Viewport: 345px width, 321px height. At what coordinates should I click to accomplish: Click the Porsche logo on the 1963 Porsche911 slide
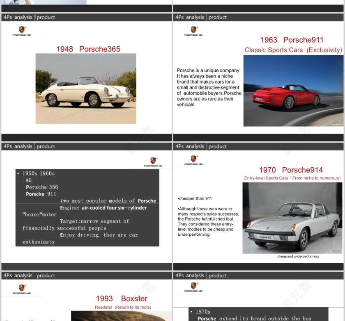coord(193,31)
